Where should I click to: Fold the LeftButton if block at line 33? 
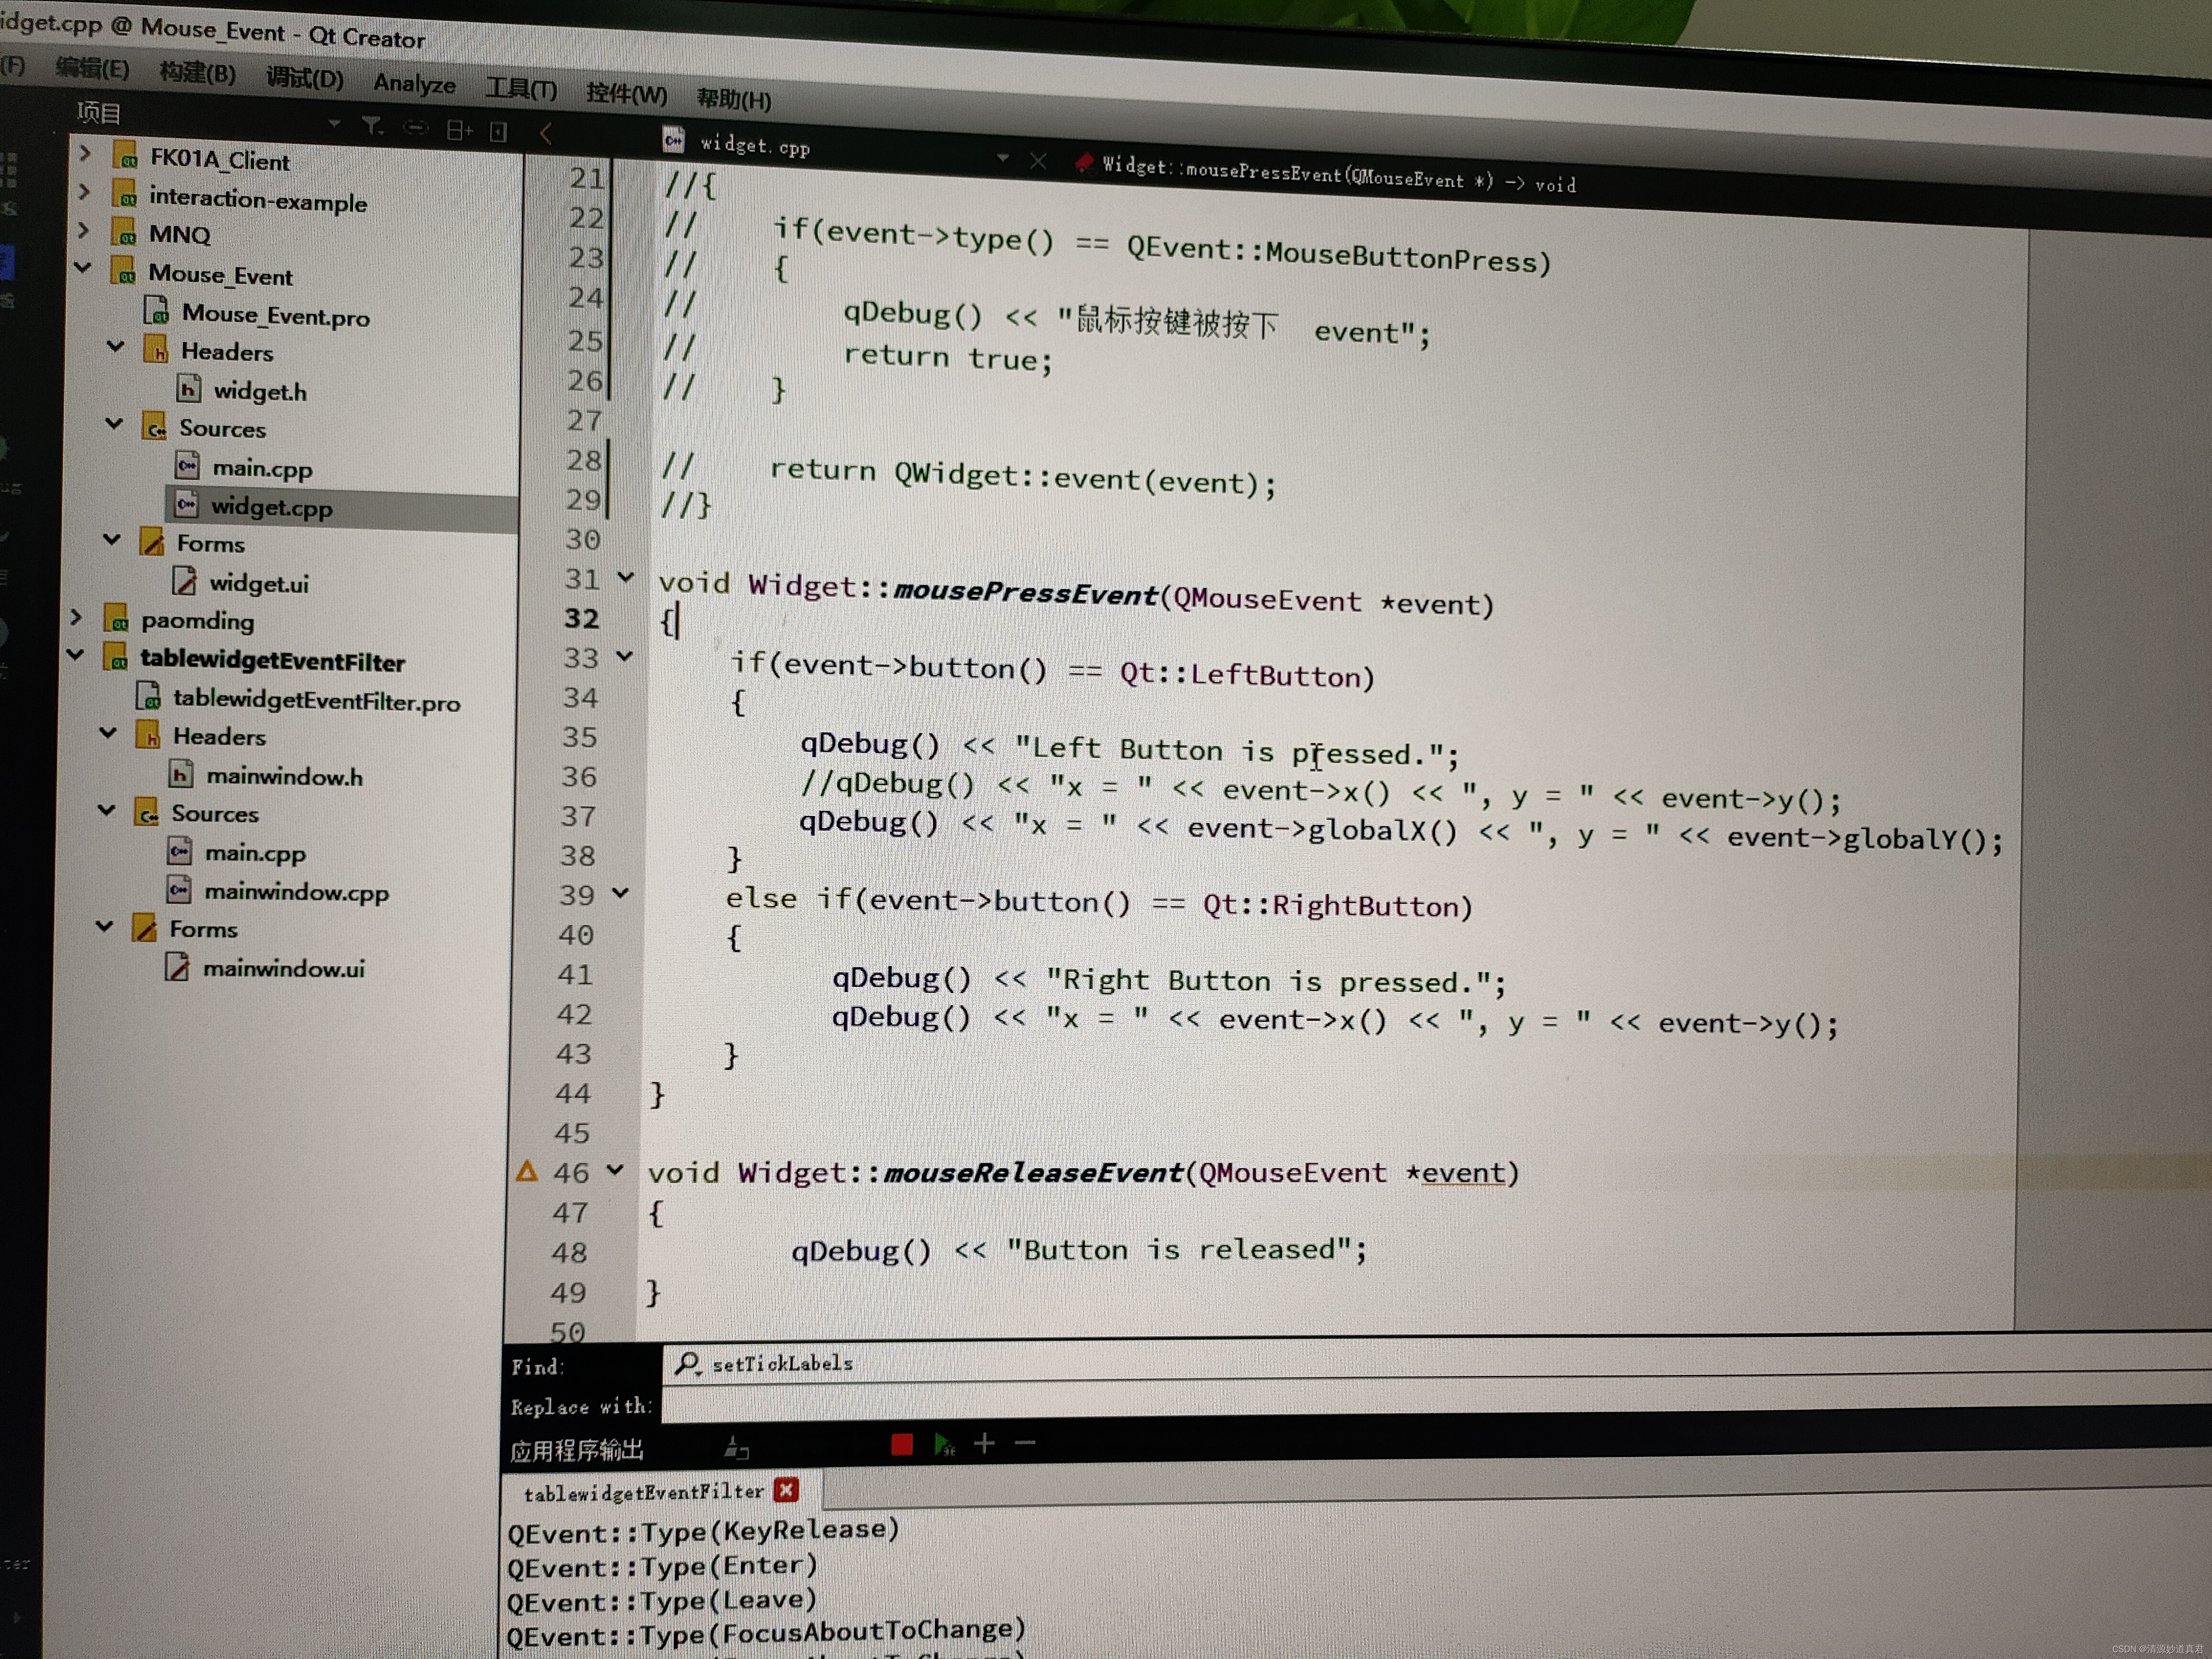[624, 656]
